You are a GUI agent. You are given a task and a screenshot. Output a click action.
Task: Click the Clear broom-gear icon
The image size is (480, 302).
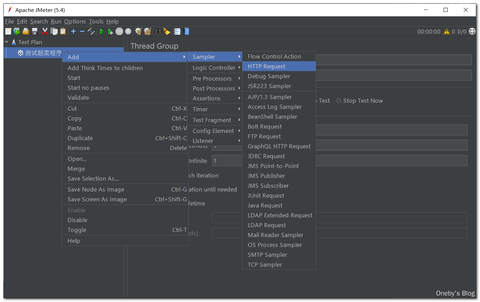(x=138, y=31)
